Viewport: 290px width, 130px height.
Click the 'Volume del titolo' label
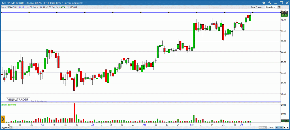[x=8, y=105]
